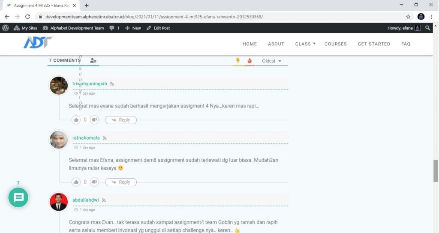This screenshot has width=439, height=233.
Task: Open comment subscription settings icon
Action: [x=93, y=61]
